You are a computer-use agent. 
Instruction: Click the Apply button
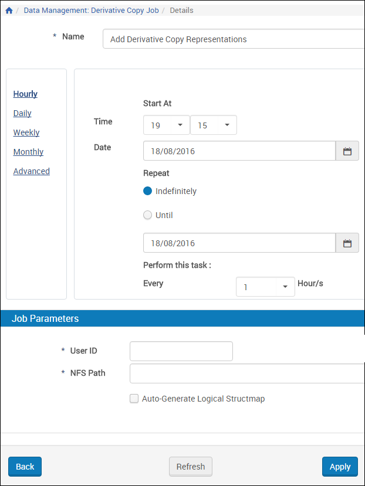click(340, 467)
